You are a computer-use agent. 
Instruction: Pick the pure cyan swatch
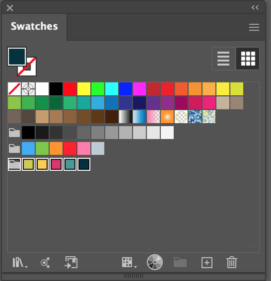click(111, 89)
